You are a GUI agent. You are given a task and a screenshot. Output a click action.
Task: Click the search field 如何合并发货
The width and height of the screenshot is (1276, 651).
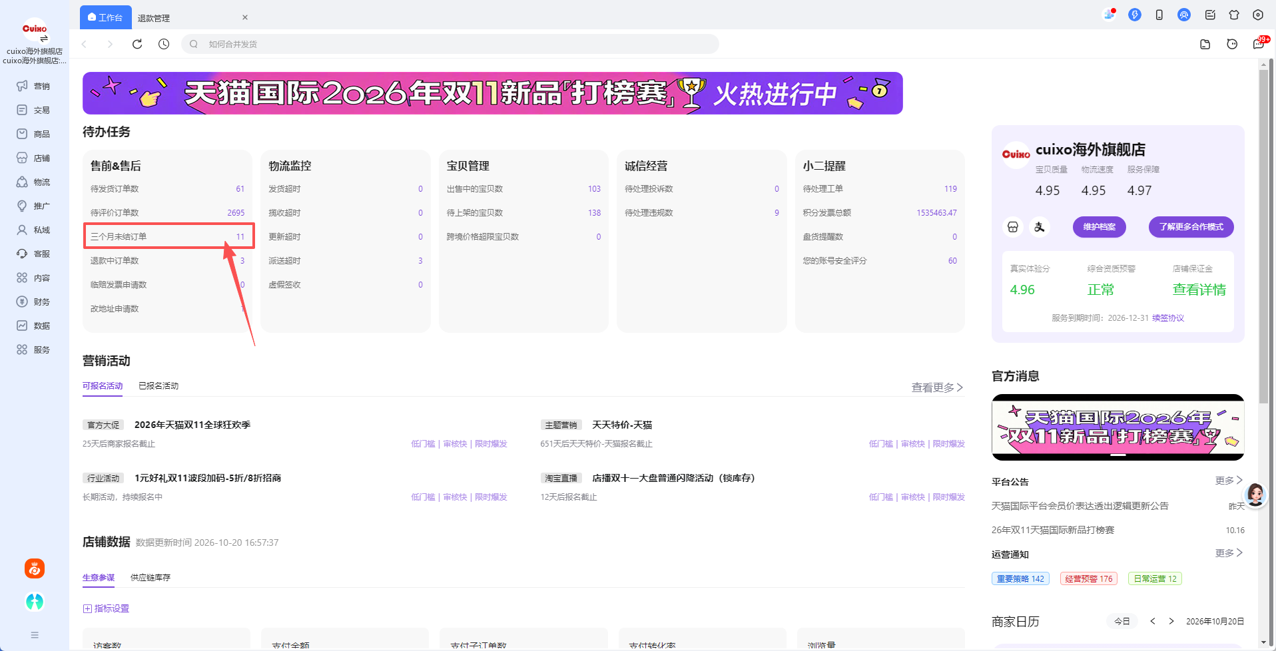(x=450, y=44)
